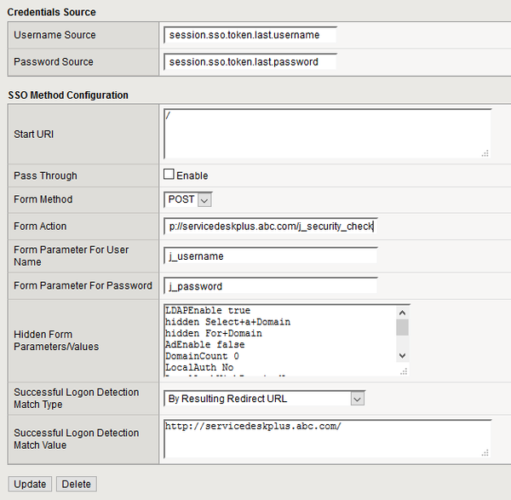Click the 'LDAPEnable true' line in hidden parameters
Viewport: 511px width, 500px height.
[x=208, y=311]
